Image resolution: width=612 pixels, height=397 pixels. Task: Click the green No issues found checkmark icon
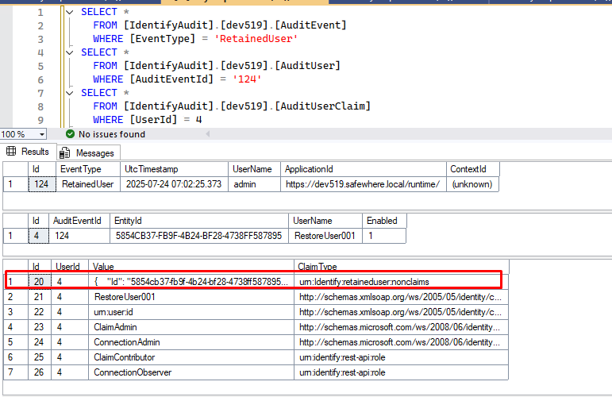[71, 134]
